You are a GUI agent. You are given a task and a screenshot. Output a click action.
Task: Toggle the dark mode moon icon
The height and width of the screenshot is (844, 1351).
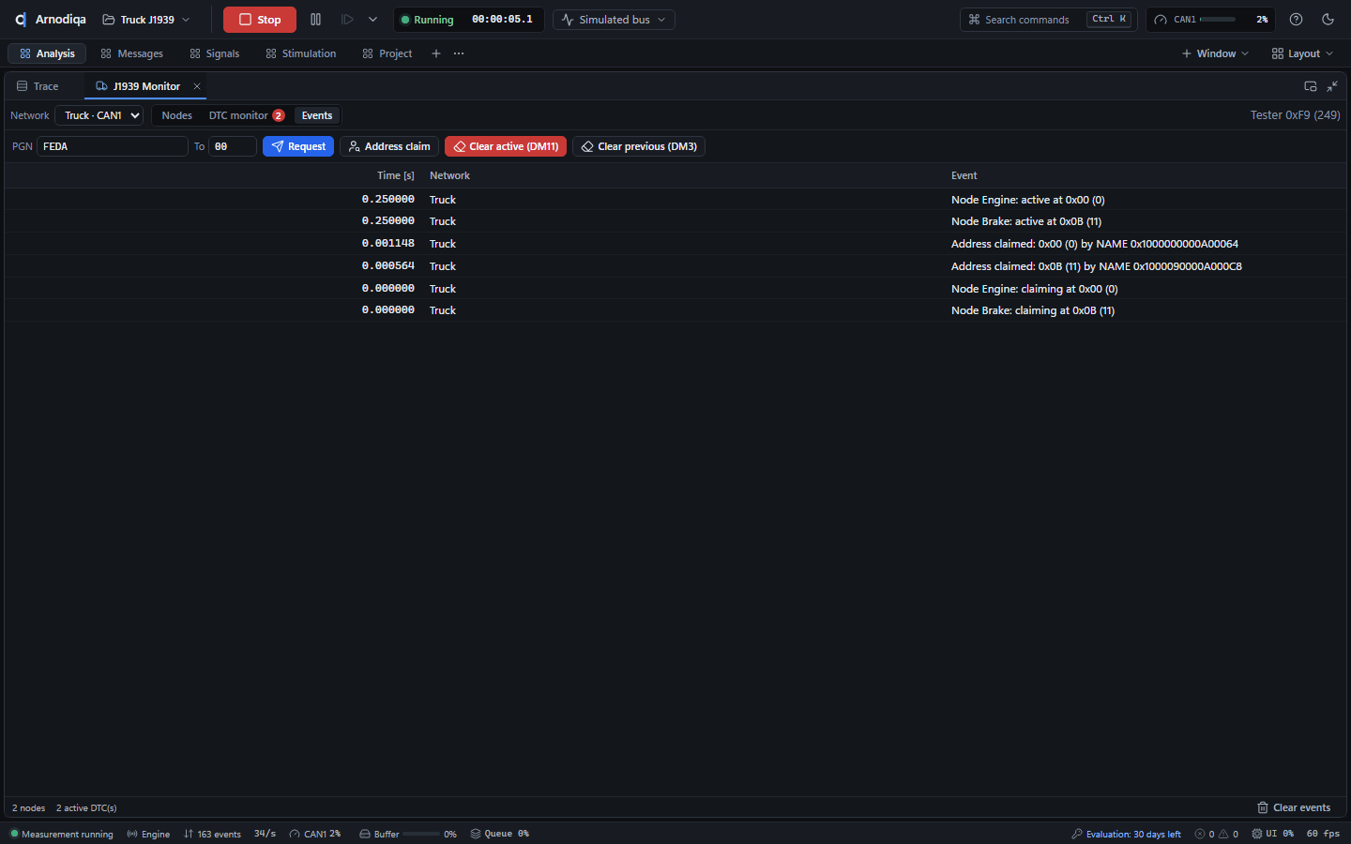coord(1328,20)
